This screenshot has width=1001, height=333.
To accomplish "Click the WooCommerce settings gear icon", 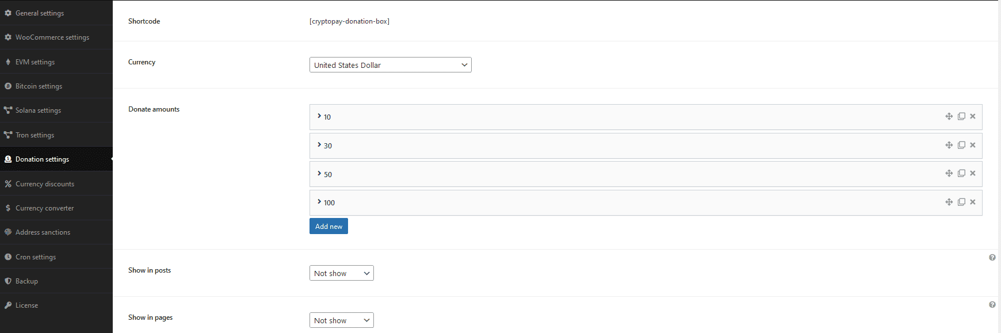I will 8,37.
